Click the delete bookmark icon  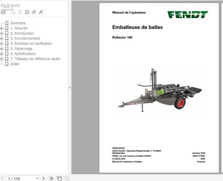pos(13,12)
